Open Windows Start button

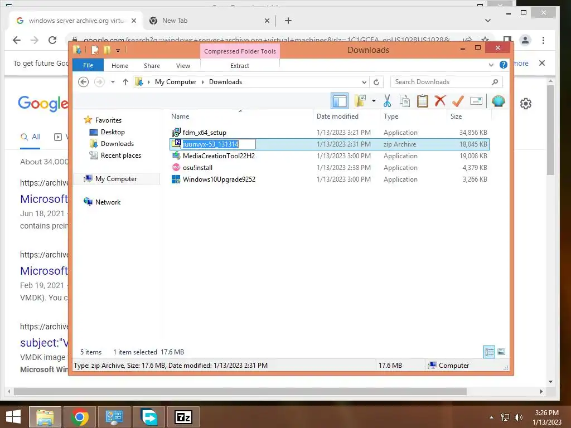tap(13, 417)
